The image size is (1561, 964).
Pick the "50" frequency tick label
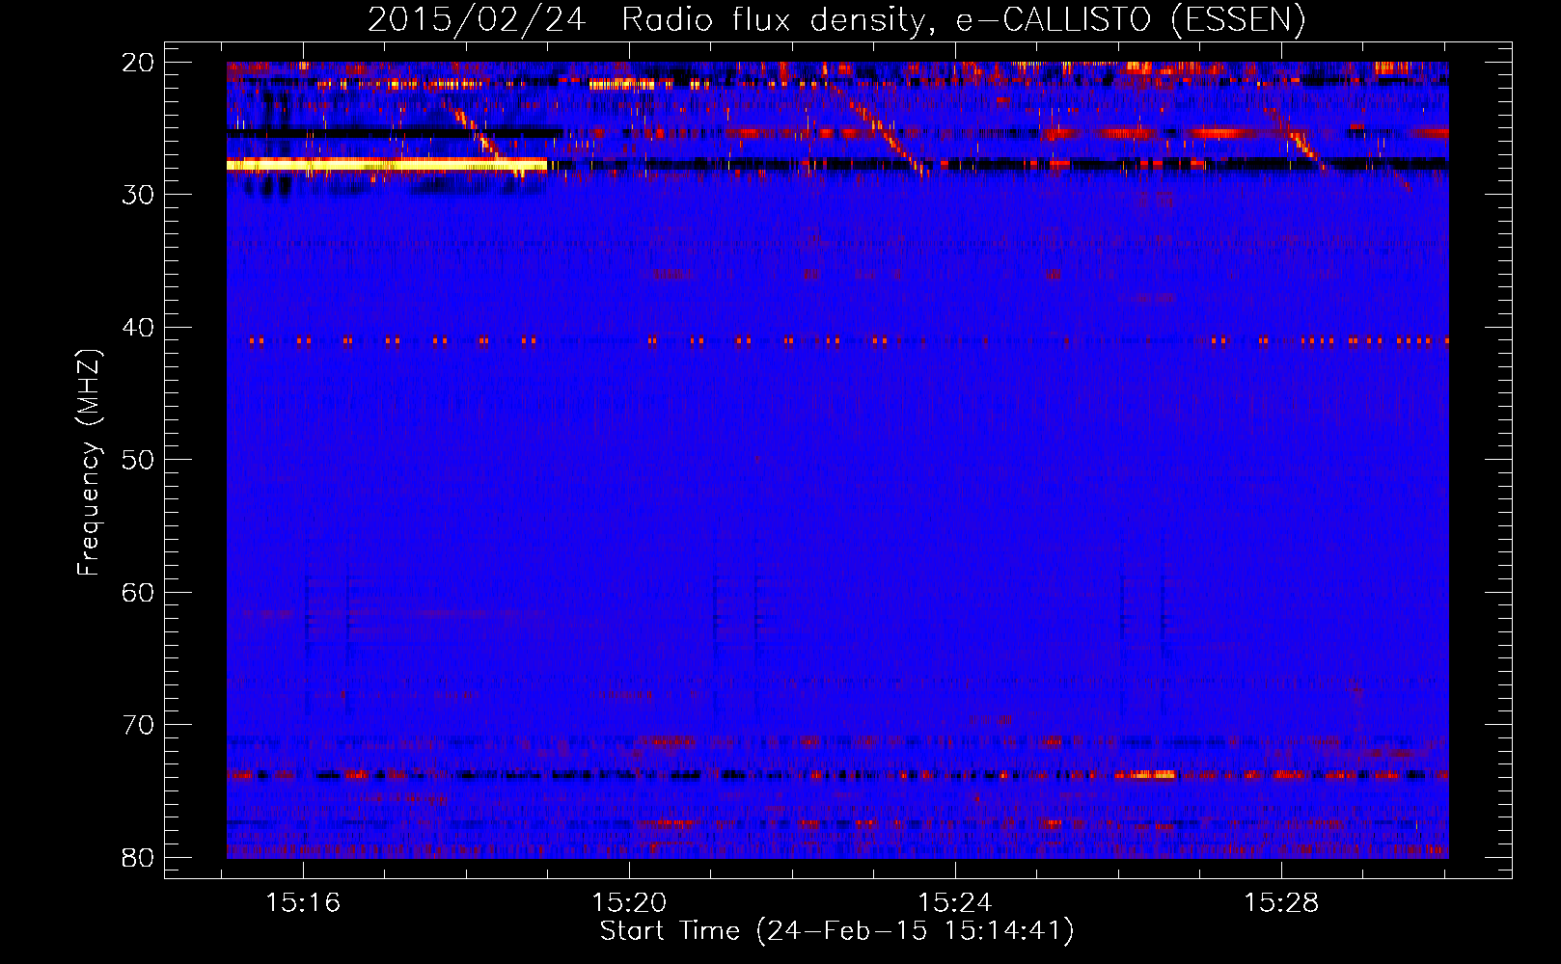point(139,460)
